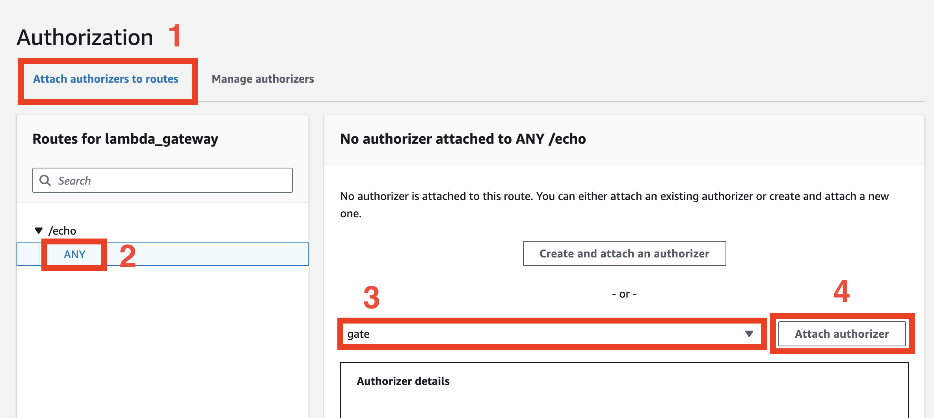Click the Authorizer details section header
Screen dimensions: 934x418
pos(403,381)
